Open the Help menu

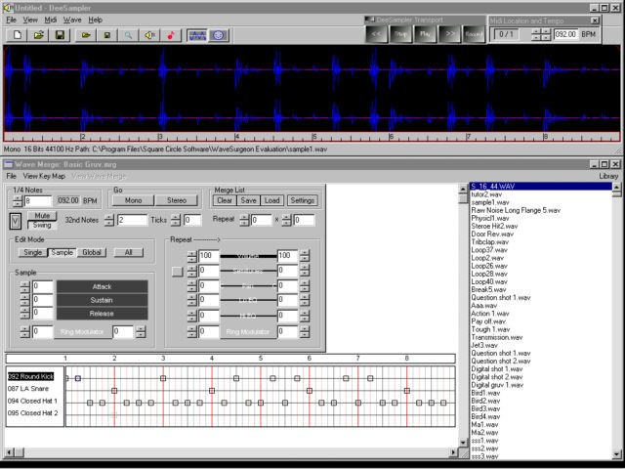(x=96, y=20)
